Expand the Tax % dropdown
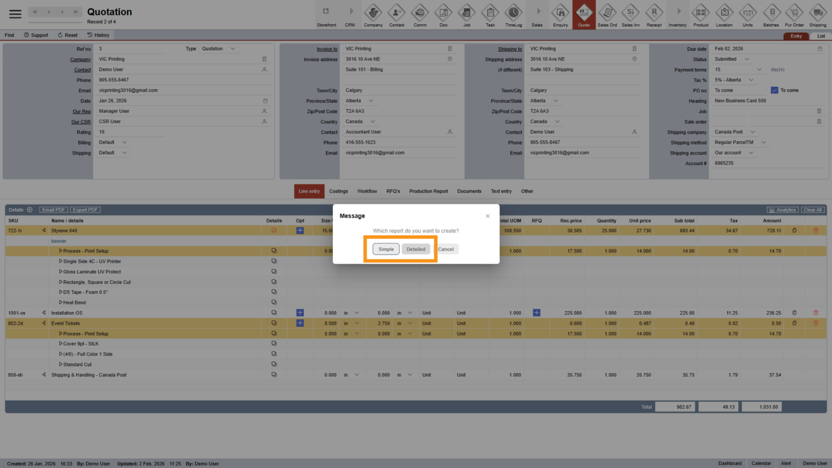 751,80
